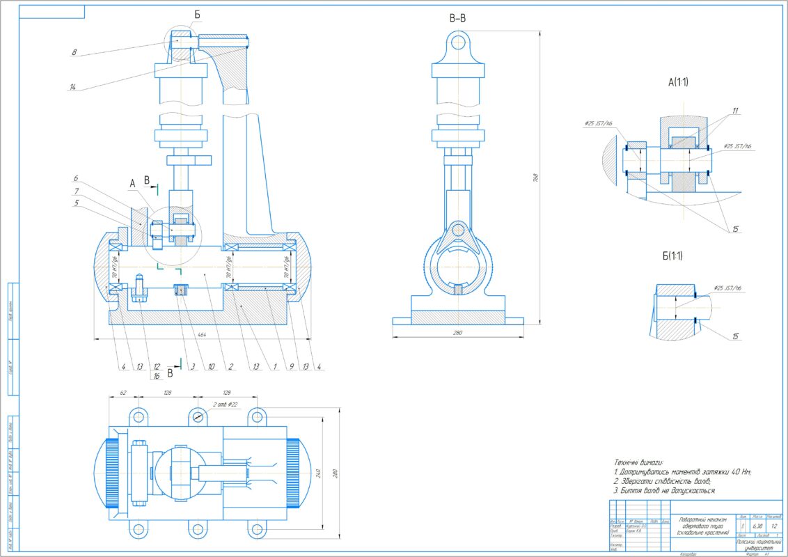Select the "Б(1:1)" detail view title
The width and height of the screenshot is (788, 557).
[x=672, y=256]
